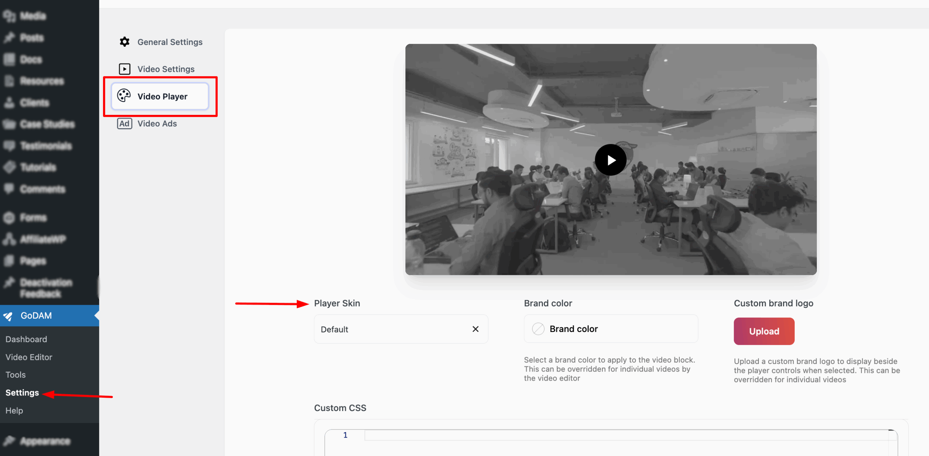Open the Brand color picker swatch

[x=538, y=329]
